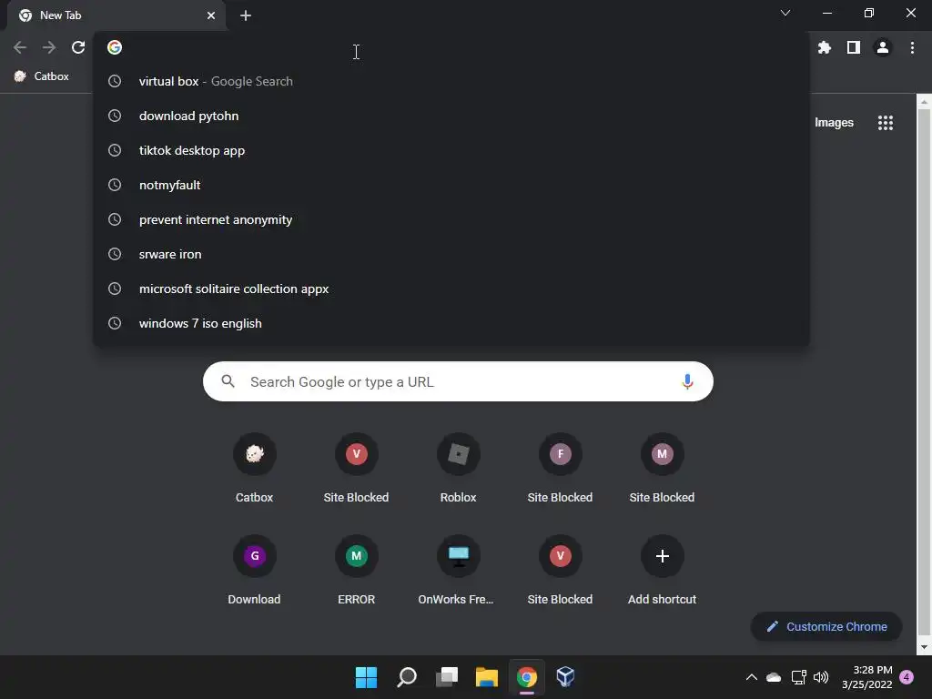Click the reload page icon

tap(78, 47)
